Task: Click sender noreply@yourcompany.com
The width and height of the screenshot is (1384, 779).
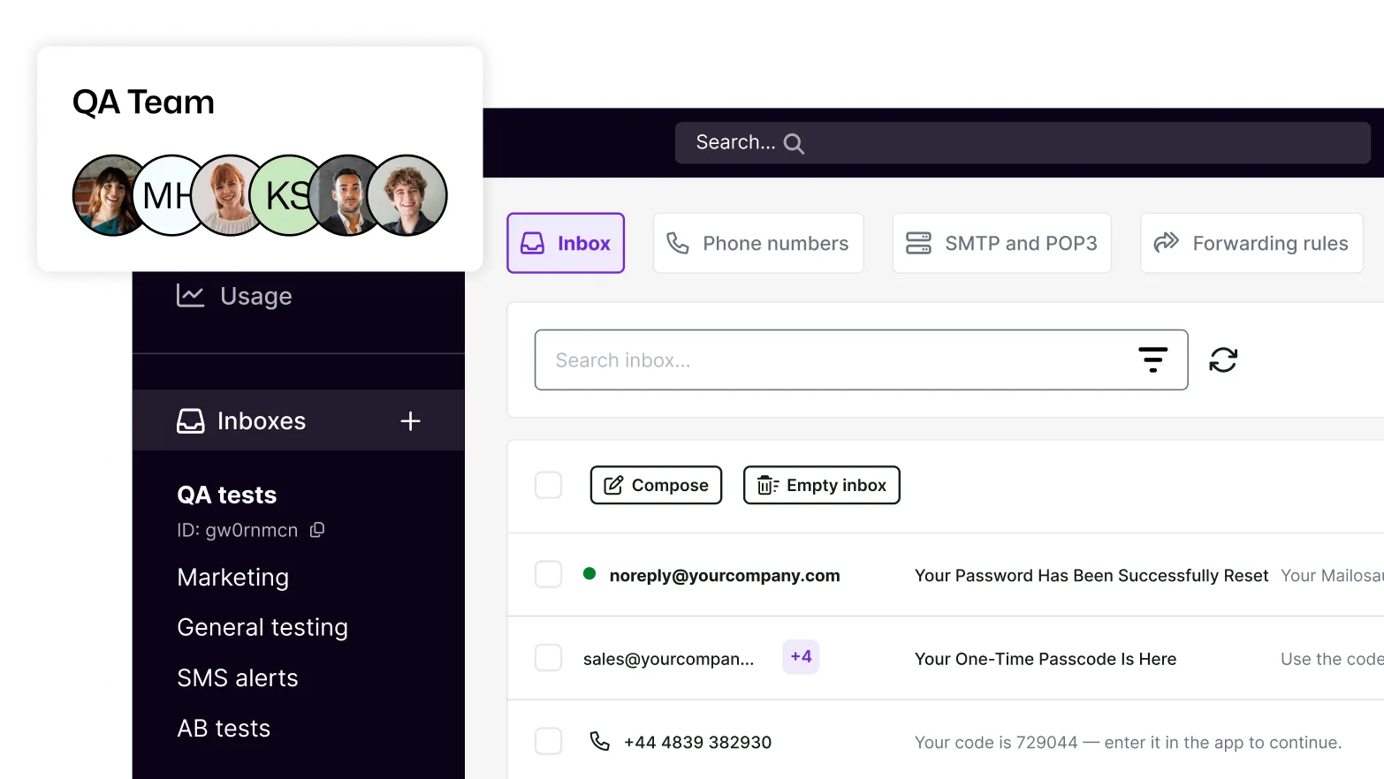Action: coord(725,575)
